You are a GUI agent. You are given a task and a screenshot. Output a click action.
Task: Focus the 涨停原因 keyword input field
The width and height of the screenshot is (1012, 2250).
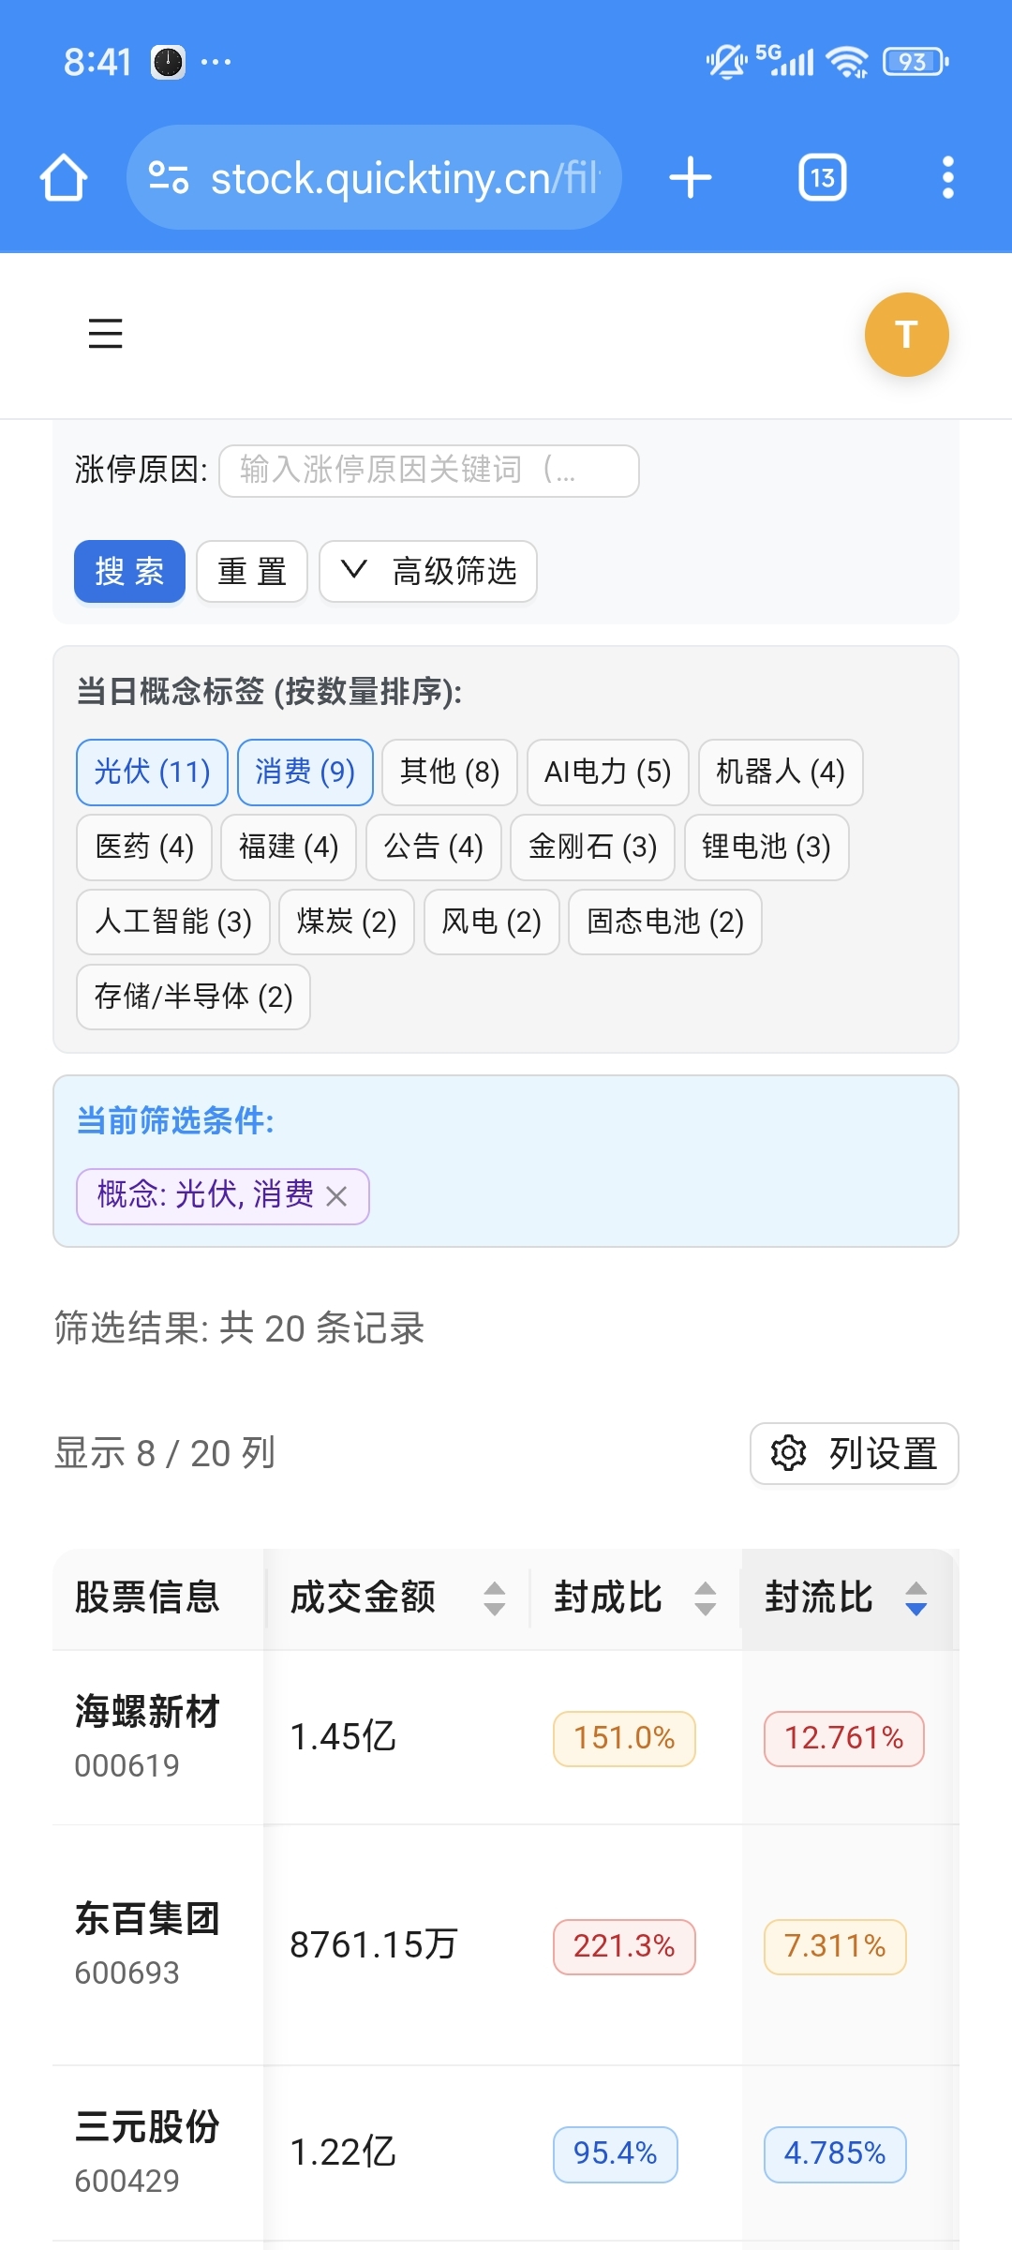point(428,471)
